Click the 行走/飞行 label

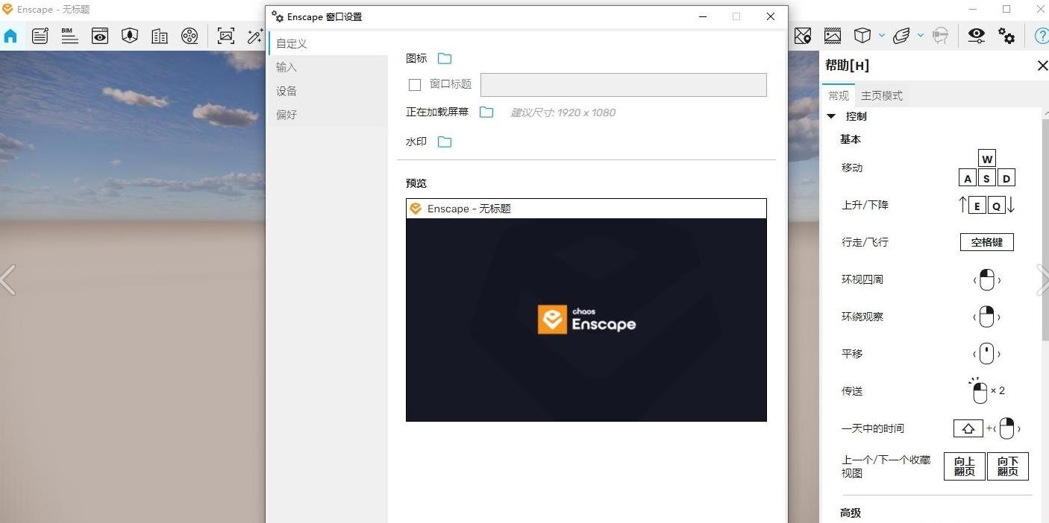coord(865,242)
